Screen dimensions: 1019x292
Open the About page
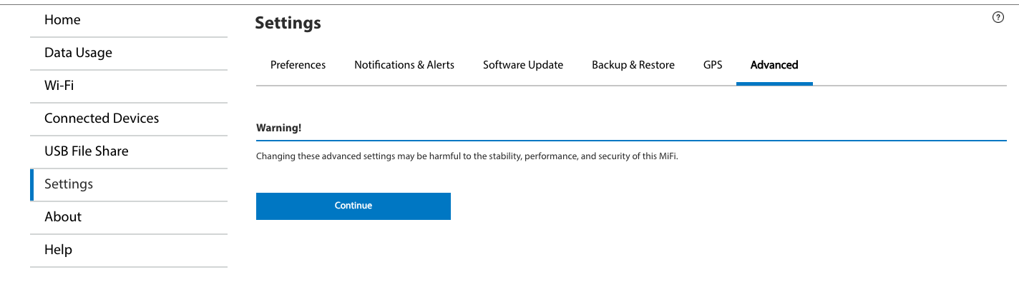click(129, 217)
